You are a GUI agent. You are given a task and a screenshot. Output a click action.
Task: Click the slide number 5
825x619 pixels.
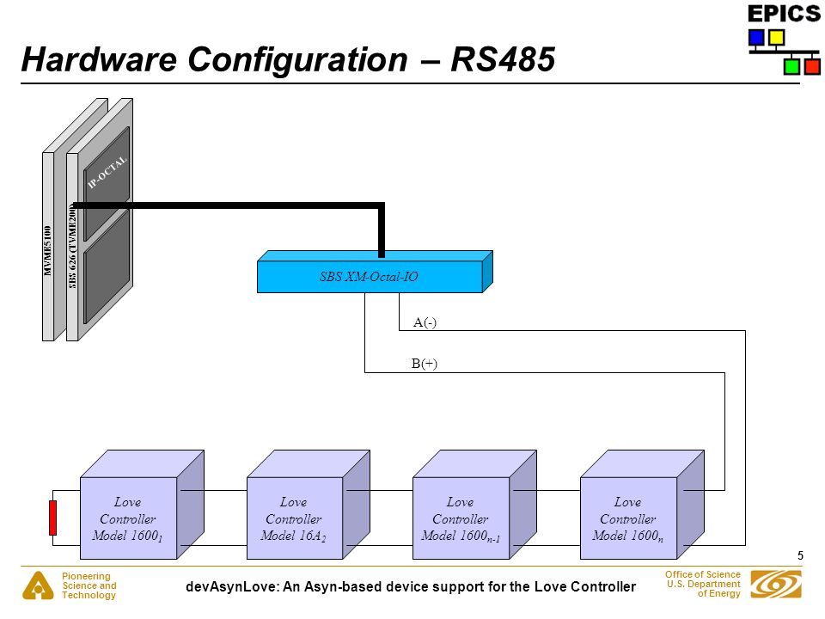(800, 555)
